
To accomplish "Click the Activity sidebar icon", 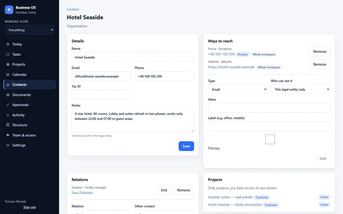I will 8,115.
